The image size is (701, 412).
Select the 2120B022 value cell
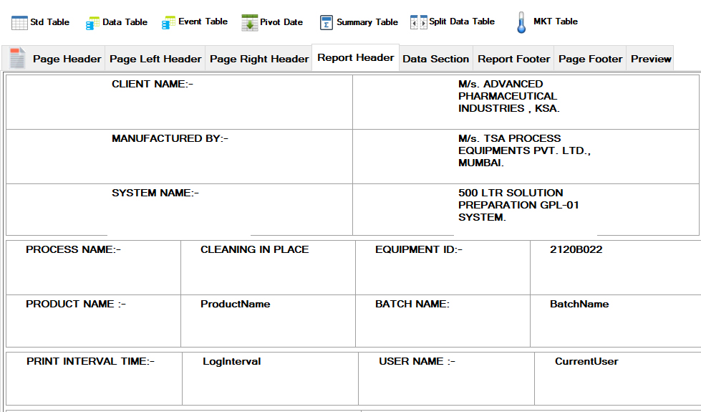(x=616, y=267)
